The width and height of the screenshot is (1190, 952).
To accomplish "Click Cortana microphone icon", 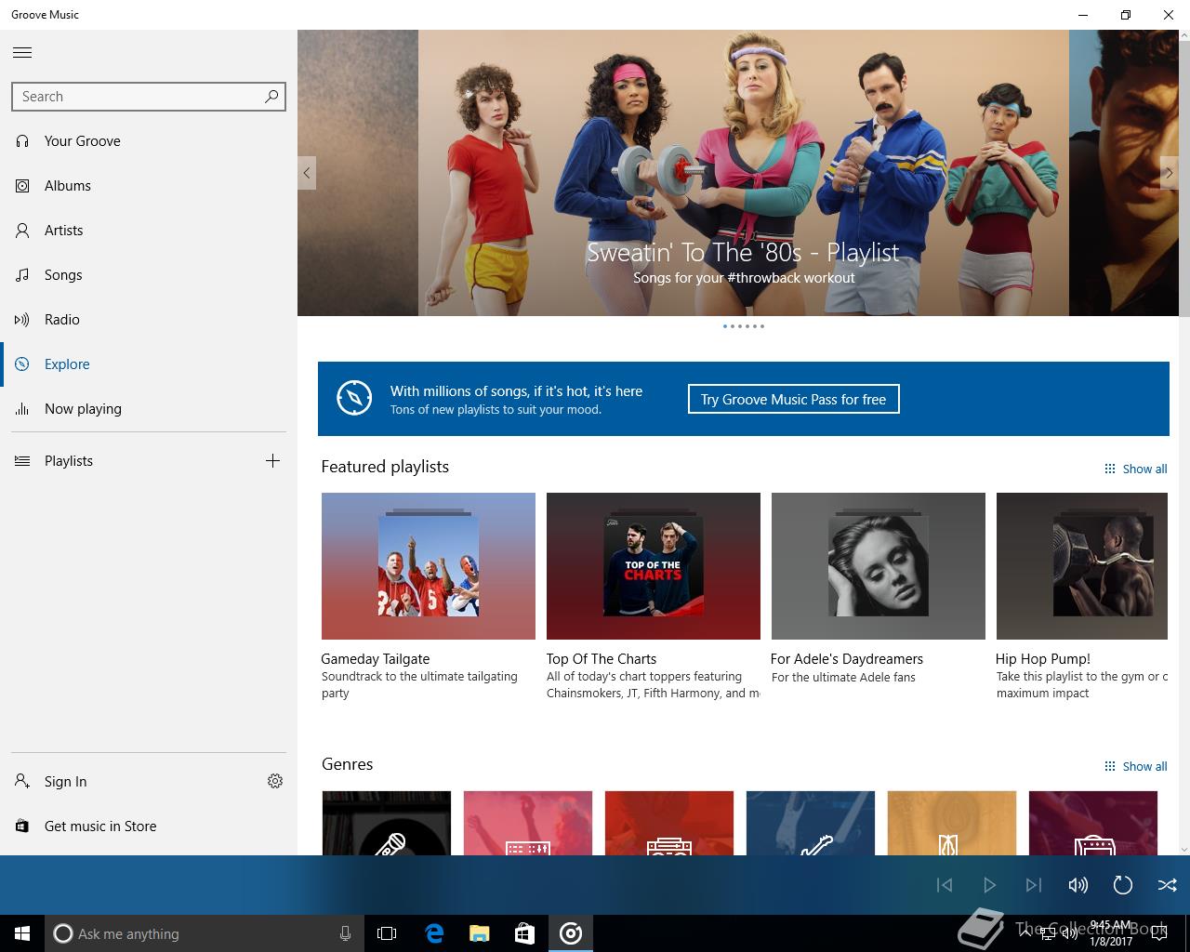I will (345, 933).
